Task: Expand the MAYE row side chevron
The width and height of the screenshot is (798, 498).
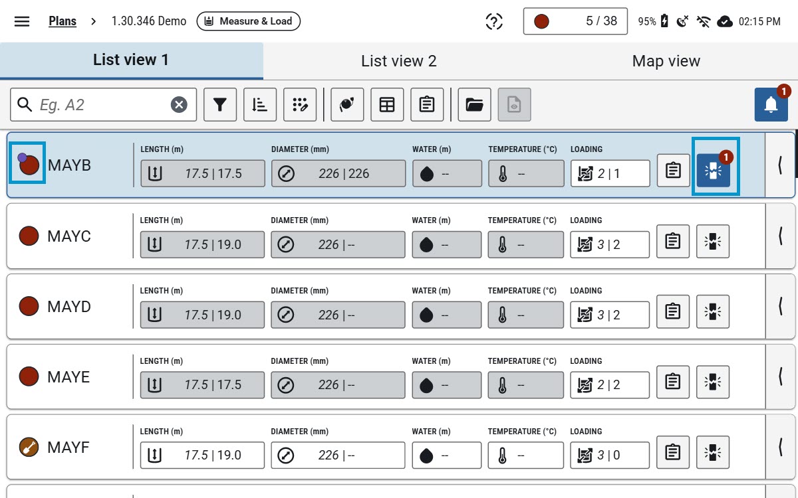Action: point(780,376)
